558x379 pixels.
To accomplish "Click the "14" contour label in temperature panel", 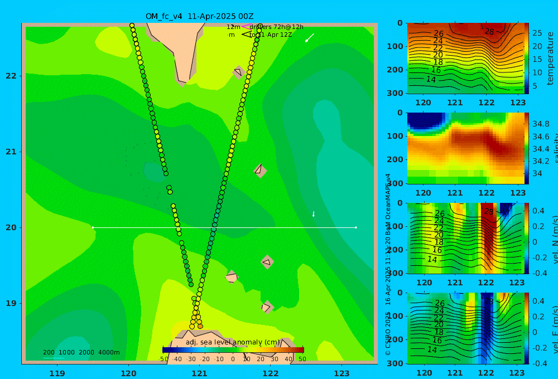I will 431,79.
